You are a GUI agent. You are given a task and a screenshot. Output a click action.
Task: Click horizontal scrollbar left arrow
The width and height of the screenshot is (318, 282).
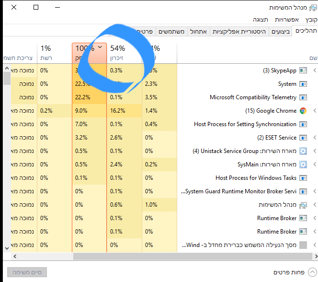(x=15, y=257)
